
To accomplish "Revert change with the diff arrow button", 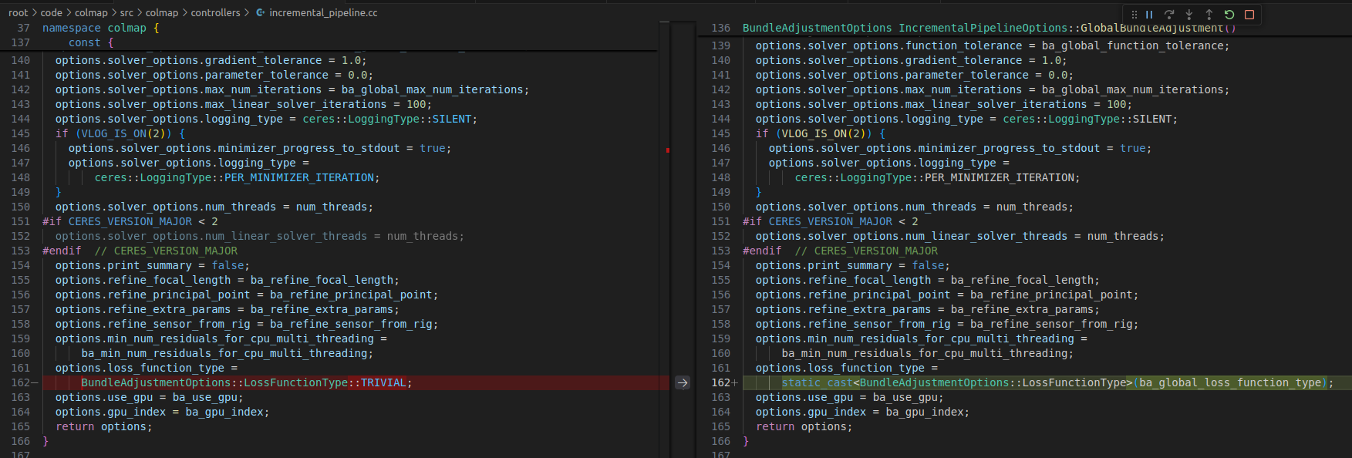I will click(683, 382).
